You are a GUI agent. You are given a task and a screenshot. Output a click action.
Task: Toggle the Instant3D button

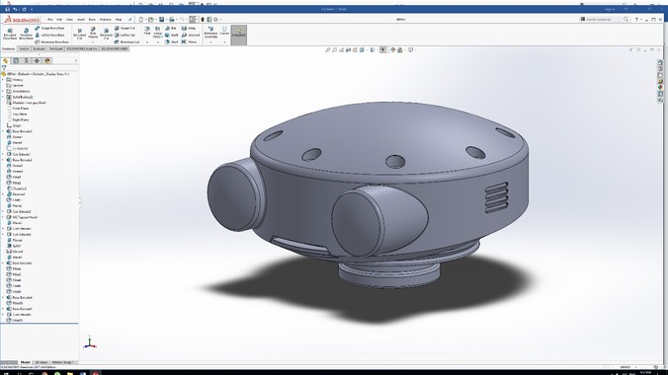[x=239, y=35]
